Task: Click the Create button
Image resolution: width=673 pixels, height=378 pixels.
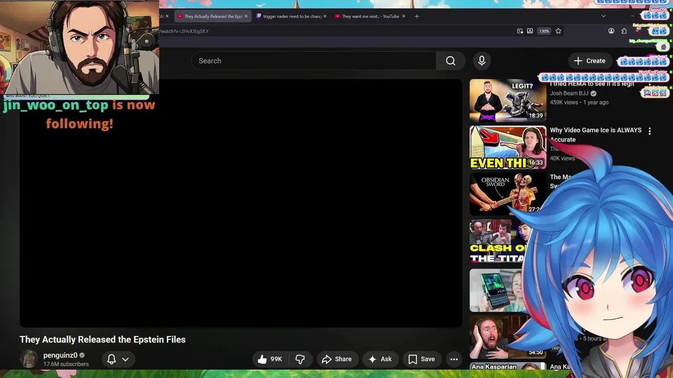Action: [x=590, y=61]
